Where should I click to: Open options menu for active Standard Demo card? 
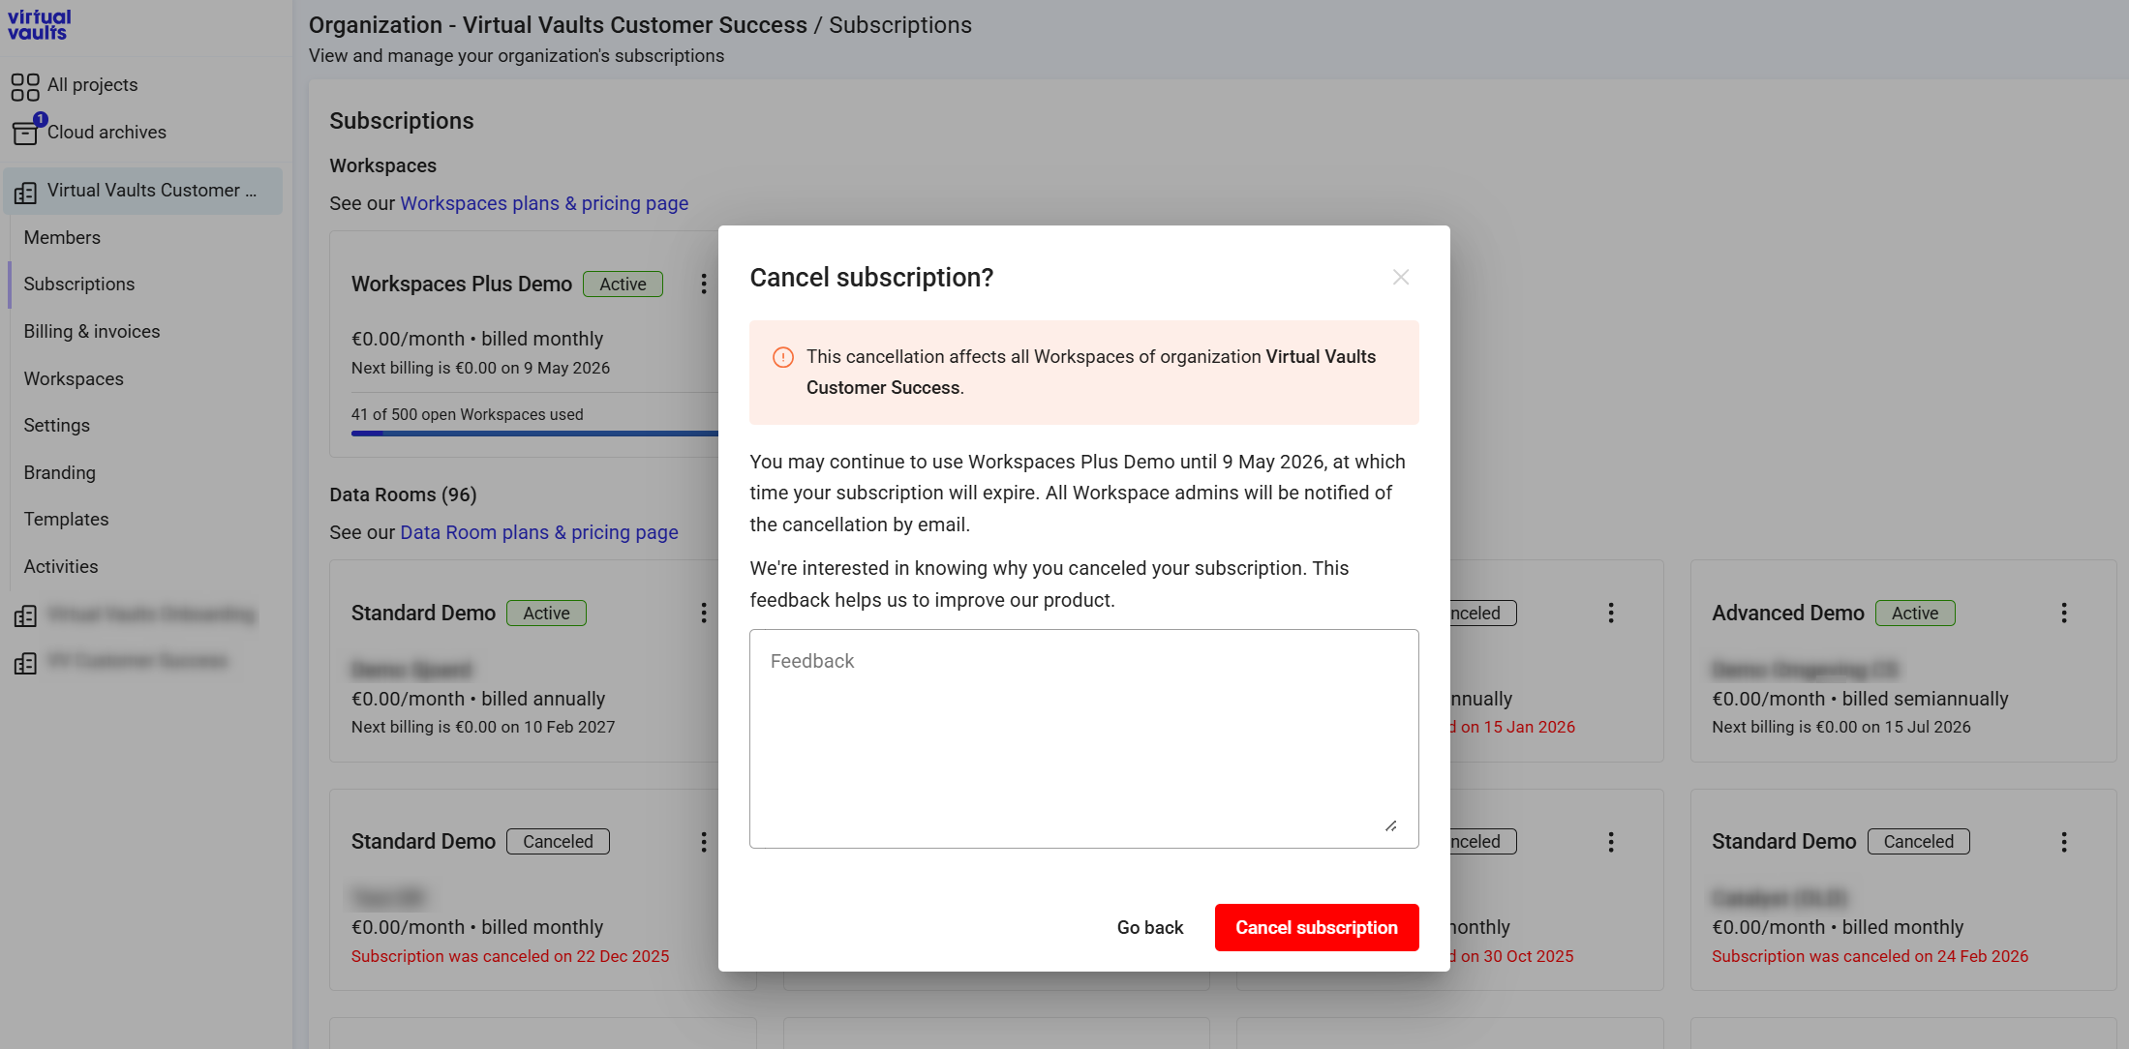point(704,614)
